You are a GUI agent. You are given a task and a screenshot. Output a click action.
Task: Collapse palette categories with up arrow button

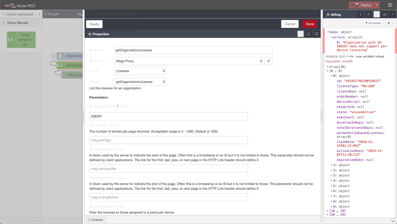(34, 221)
